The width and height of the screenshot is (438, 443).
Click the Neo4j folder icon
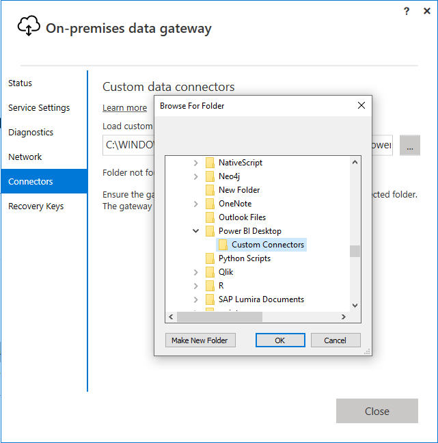click(210, 176)
